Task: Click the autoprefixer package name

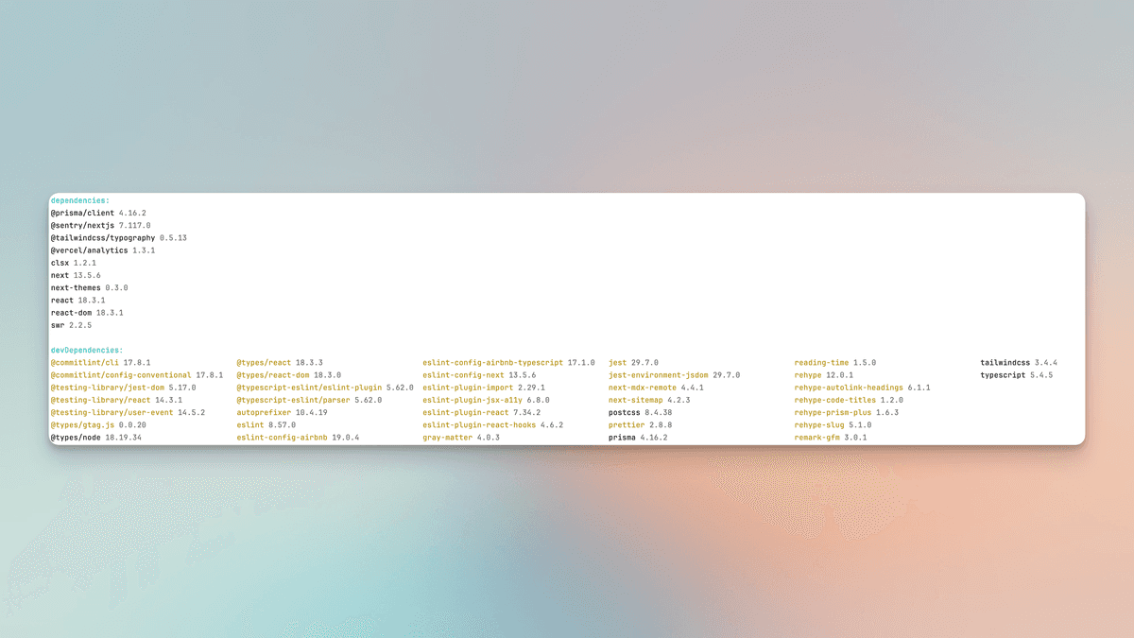Action: tap(264, 413)
